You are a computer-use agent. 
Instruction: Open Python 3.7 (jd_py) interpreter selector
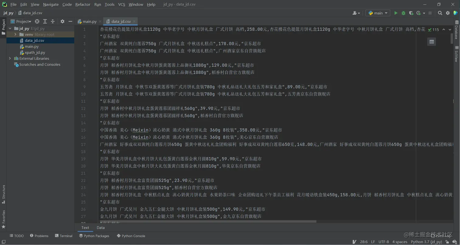click(427, 242)
